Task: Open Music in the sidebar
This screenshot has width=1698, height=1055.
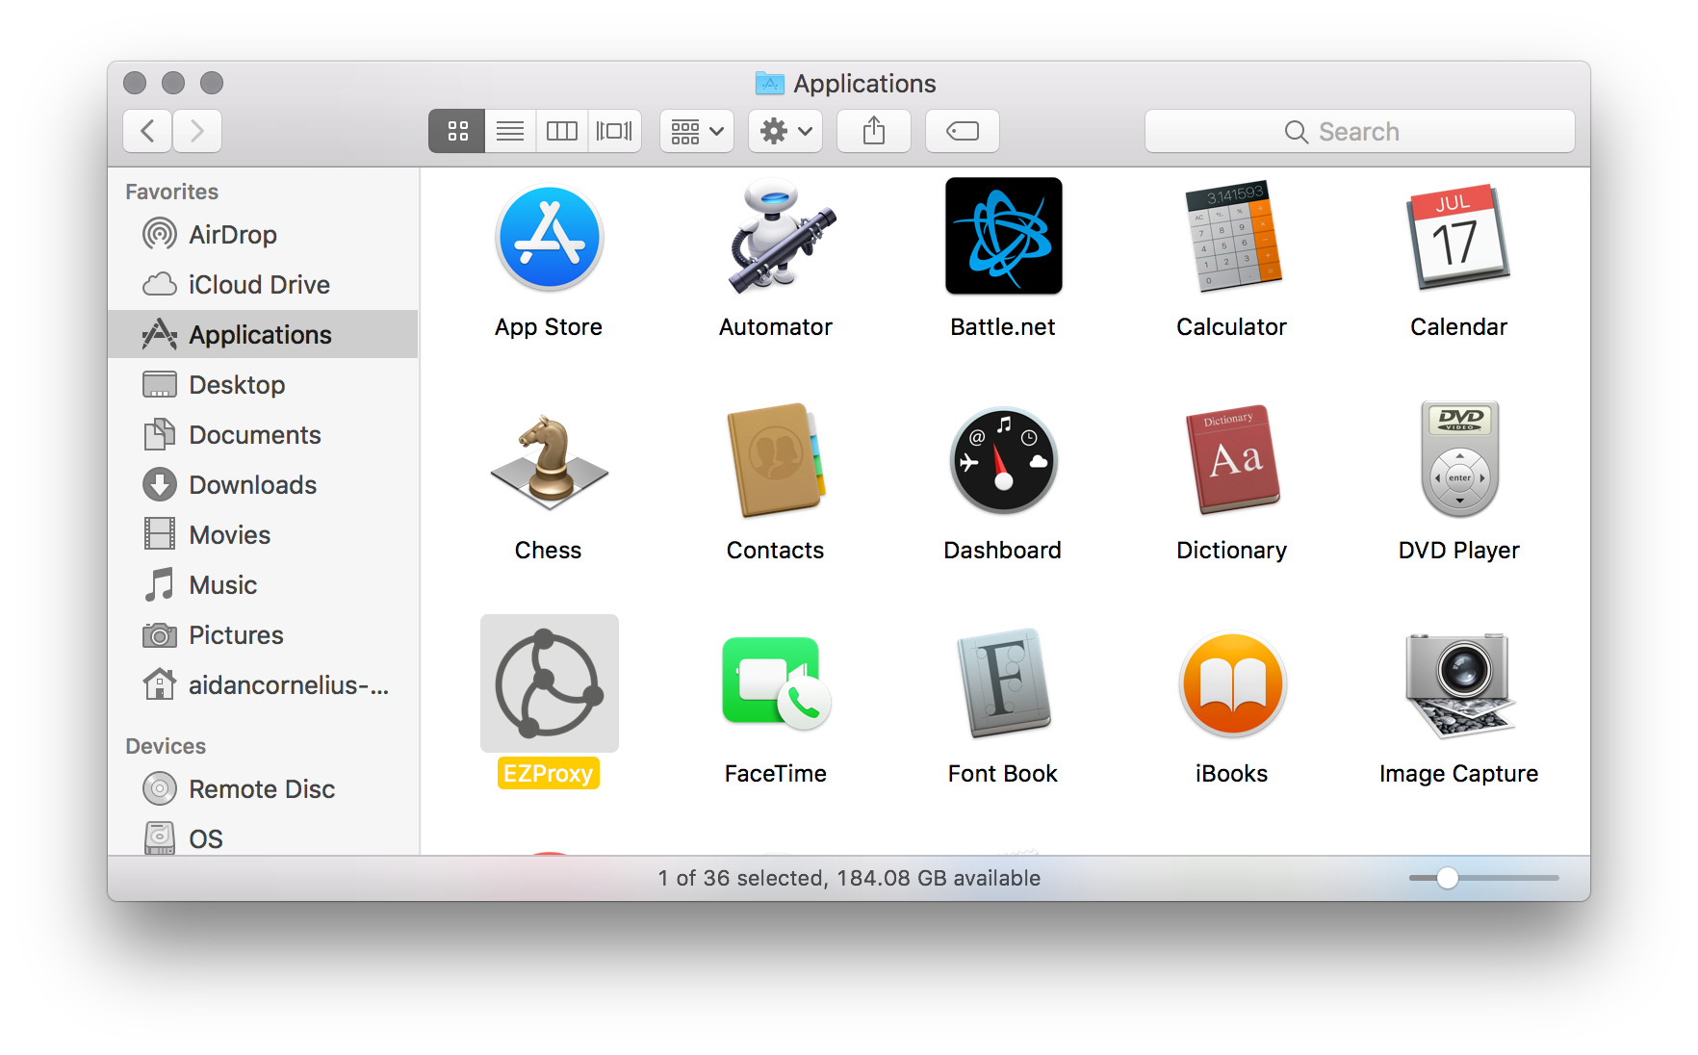Action: click(x=263, y=585)
